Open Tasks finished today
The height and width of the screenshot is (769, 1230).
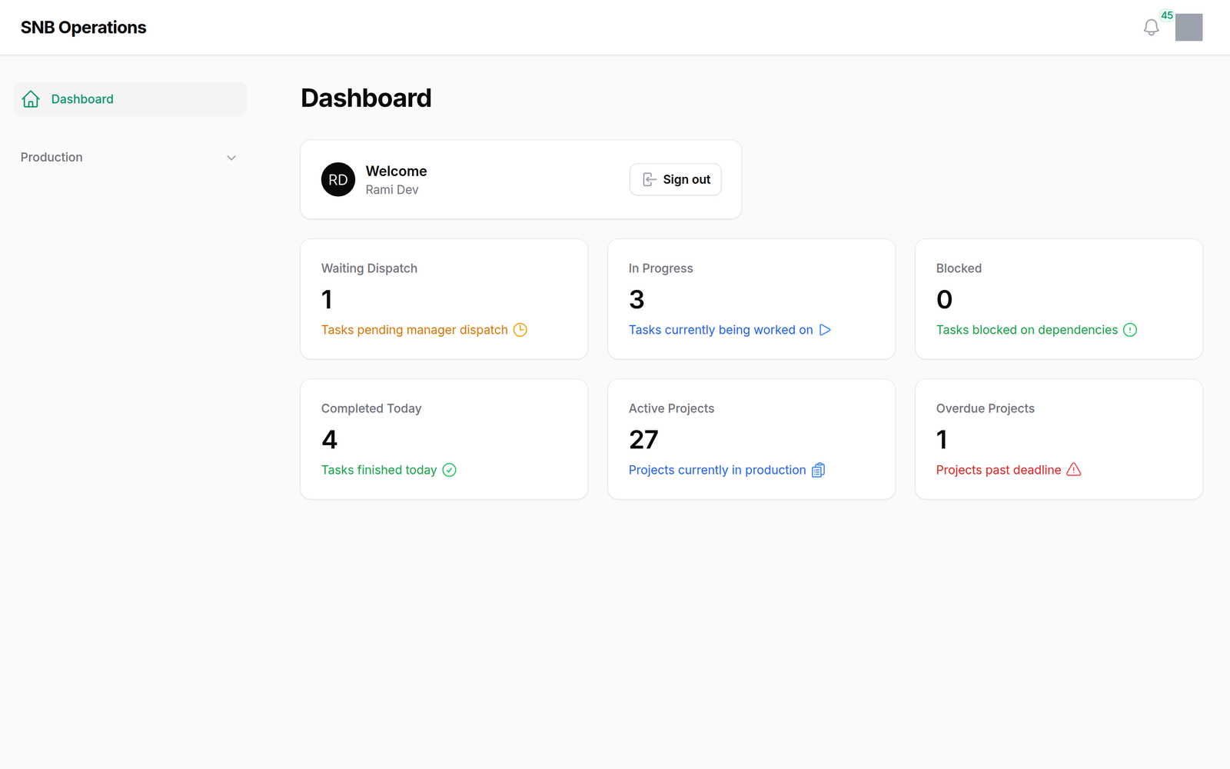379,470
